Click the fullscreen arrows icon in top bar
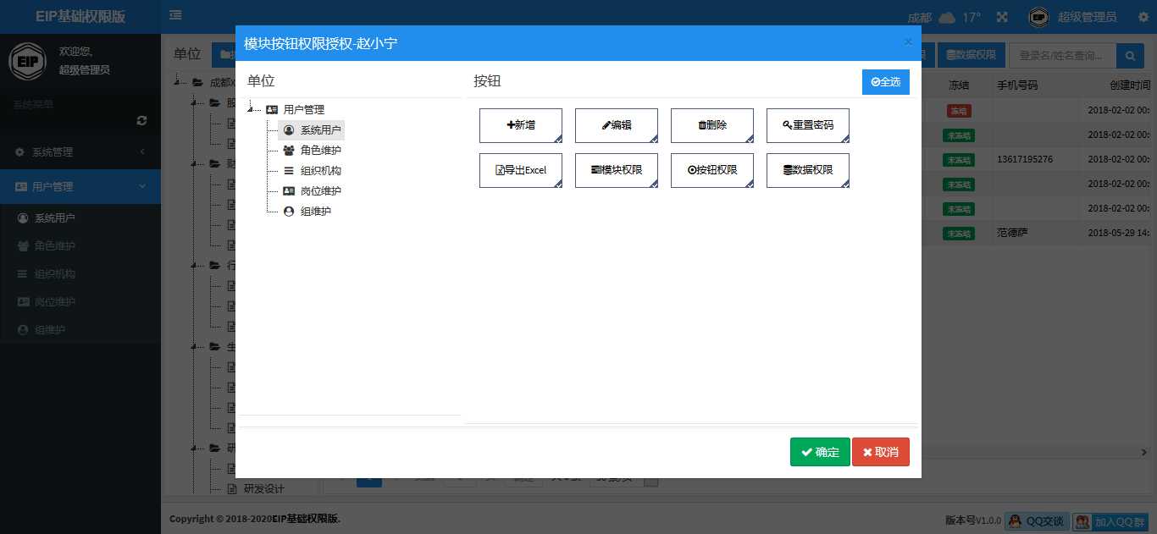 click(x=1002, y=17)
